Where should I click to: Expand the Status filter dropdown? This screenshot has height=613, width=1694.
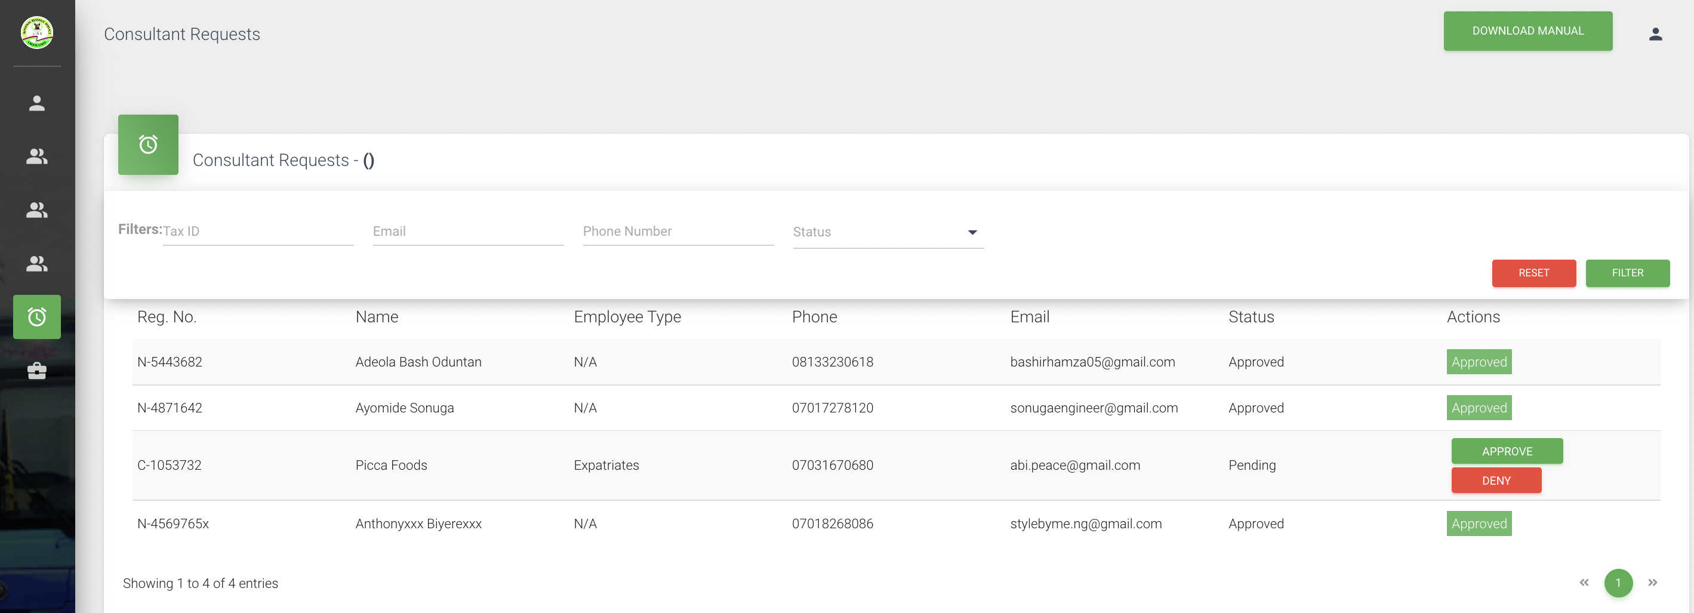coord(888,232)
